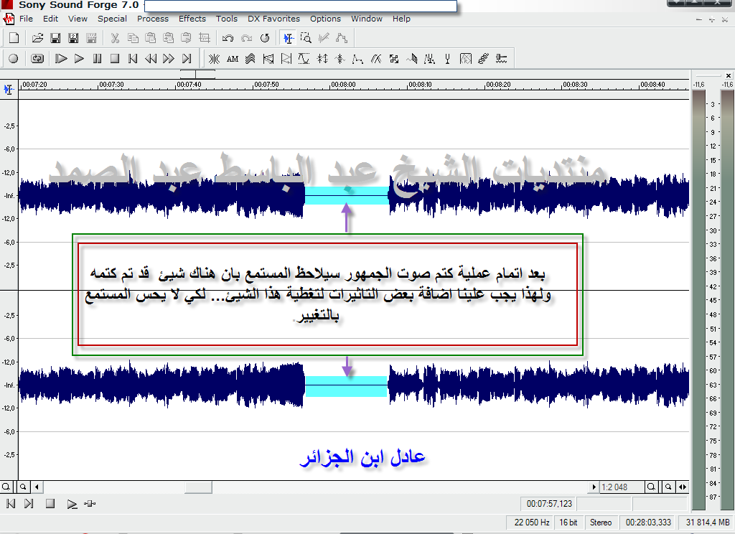Click the Rewind button

pyautogui.click(x=151, y=59)
